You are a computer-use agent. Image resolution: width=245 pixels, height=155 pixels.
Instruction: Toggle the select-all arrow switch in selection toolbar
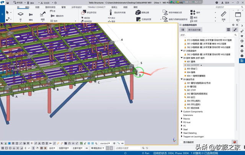2,143
